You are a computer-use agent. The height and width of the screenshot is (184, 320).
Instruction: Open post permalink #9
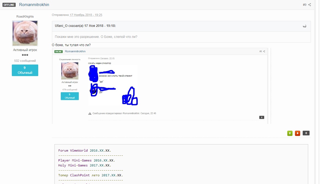(305, 5)
